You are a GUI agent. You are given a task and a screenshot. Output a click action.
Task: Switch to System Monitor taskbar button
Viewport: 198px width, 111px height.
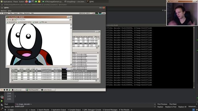(48, 90)
